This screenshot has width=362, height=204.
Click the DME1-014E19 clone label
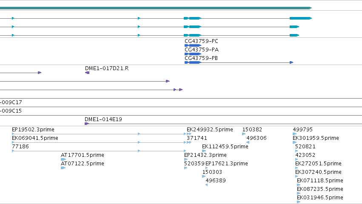pyautogui.click(x=103, y=119)
